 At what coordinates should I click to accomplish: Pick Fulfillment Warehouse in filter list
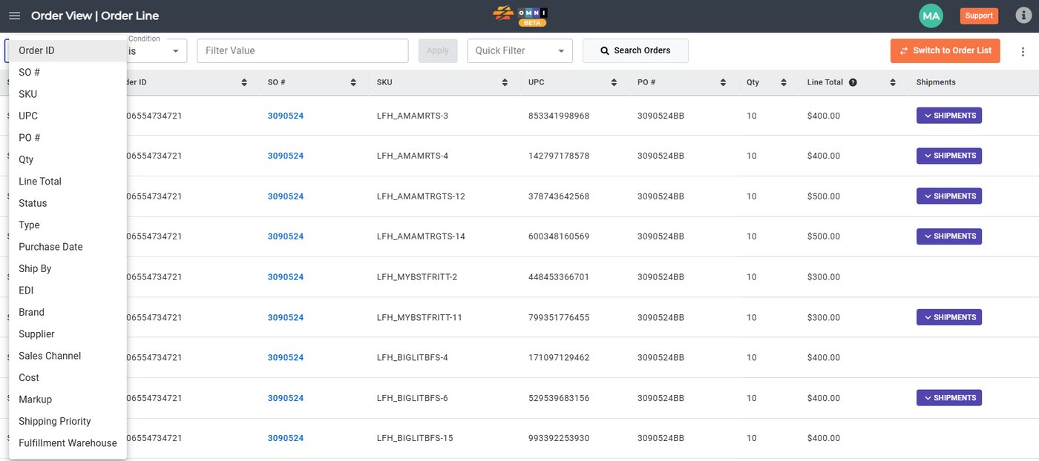click(68, 443)
